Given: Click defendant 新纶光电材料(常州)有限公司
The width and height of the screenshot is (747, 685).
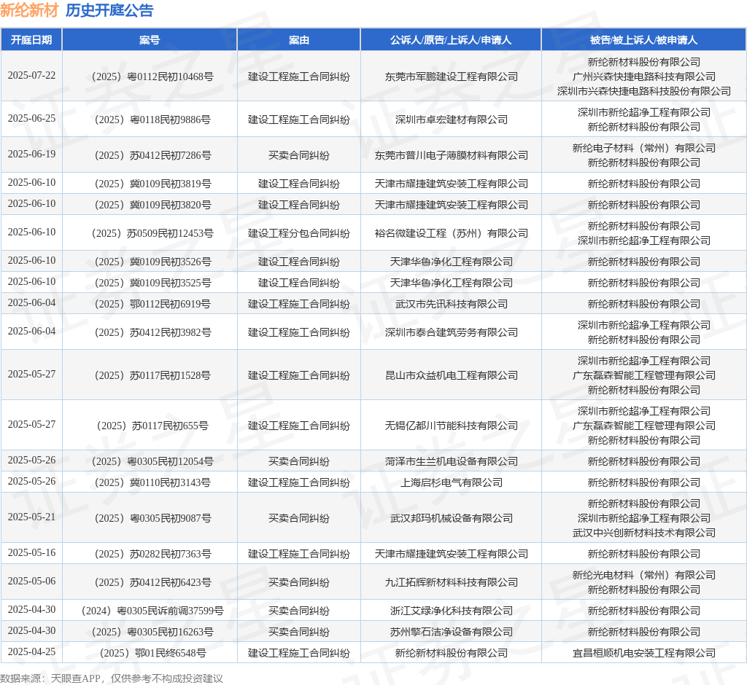Looking at the screenshot, I should (643, 575).
